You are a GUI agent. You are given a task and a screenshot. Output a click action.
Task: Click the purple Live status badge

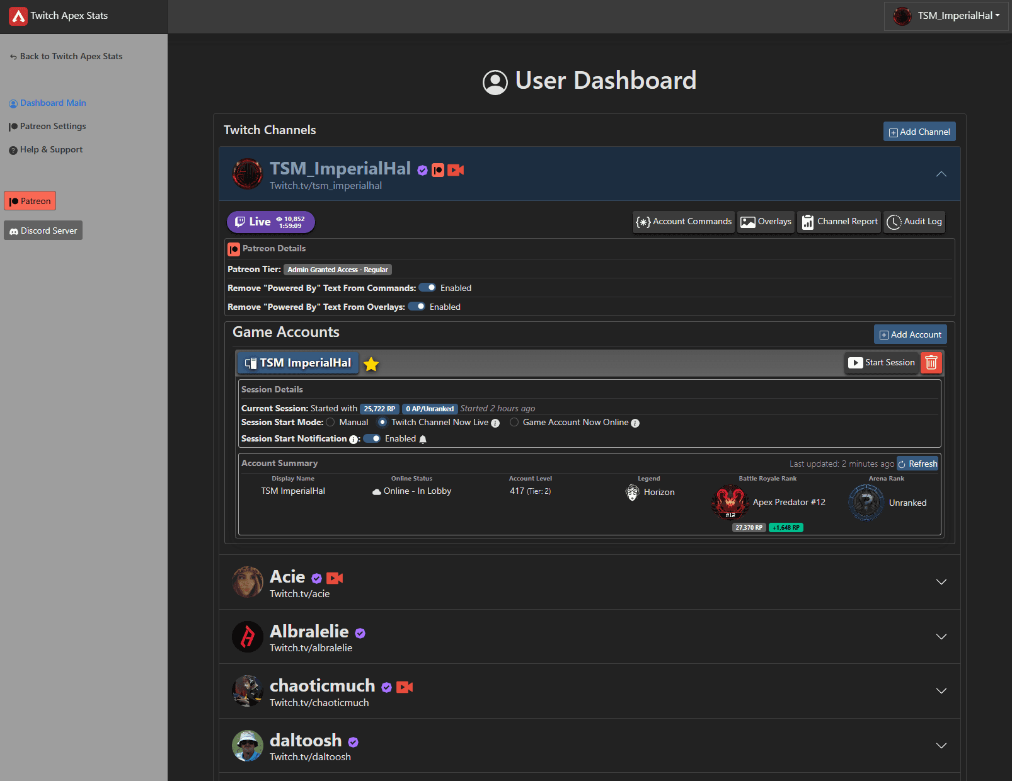click(271, 222)
